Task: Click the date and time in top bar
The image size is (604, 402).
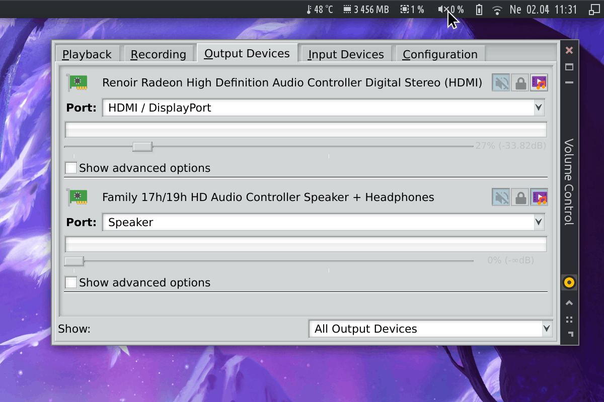Action: (543, 9)
